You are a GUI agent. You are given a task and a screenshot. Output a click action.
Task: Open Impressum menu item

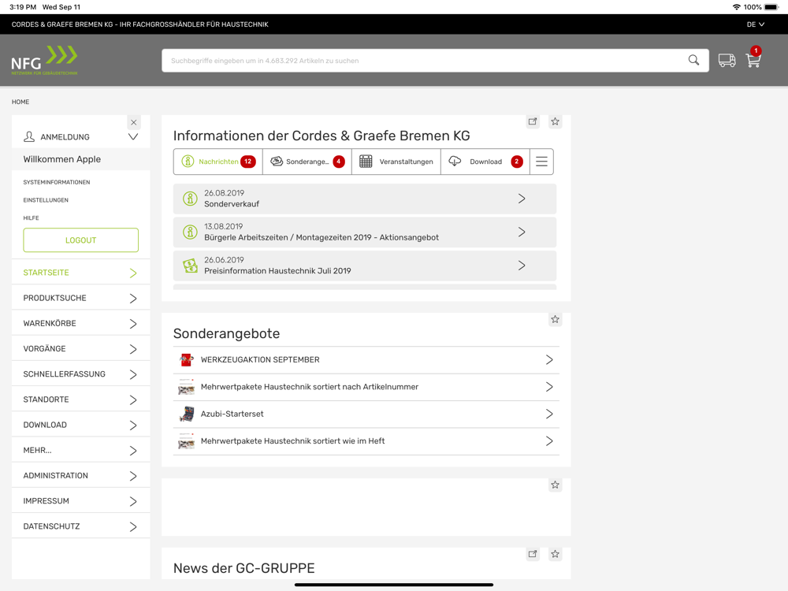pos(80,501)
